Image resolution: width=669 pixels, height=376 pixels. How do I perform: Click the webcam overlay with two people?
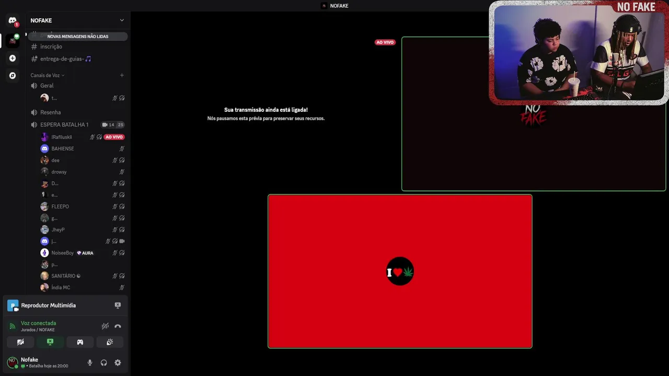tap(579, 53)
